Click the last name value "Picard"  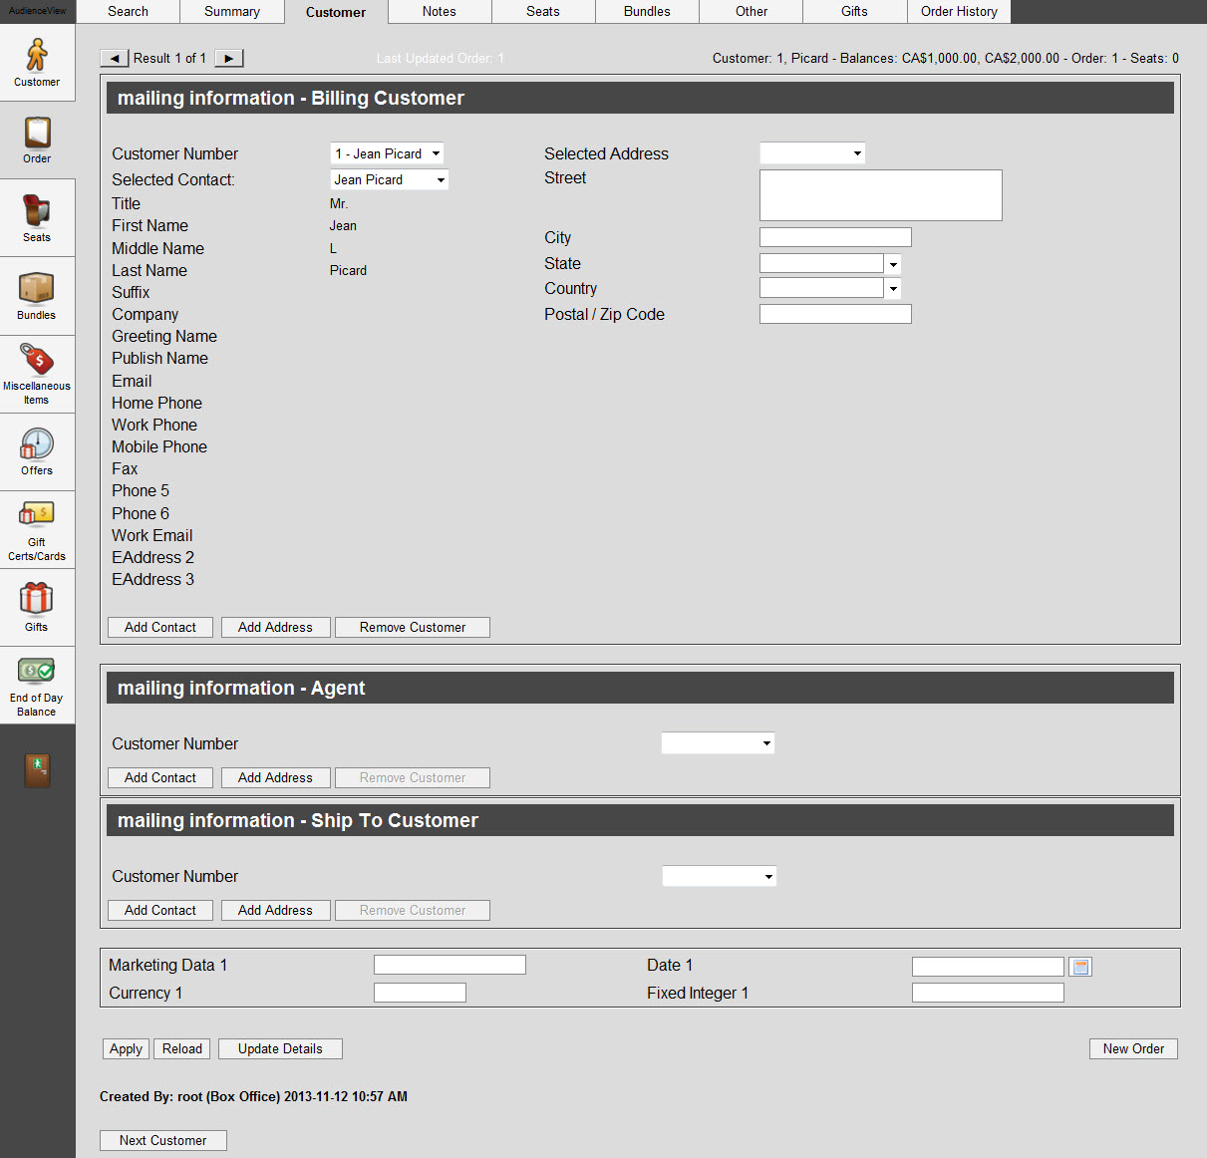(348, 271)
